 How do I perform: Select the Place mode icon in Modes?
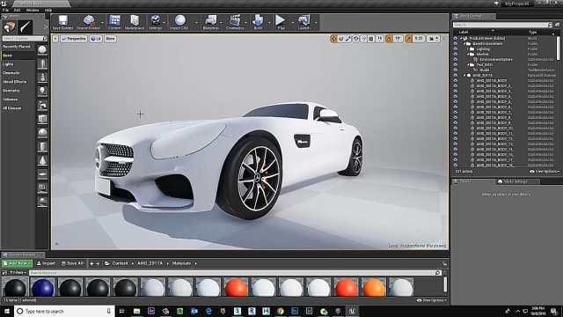coord(10,27)
